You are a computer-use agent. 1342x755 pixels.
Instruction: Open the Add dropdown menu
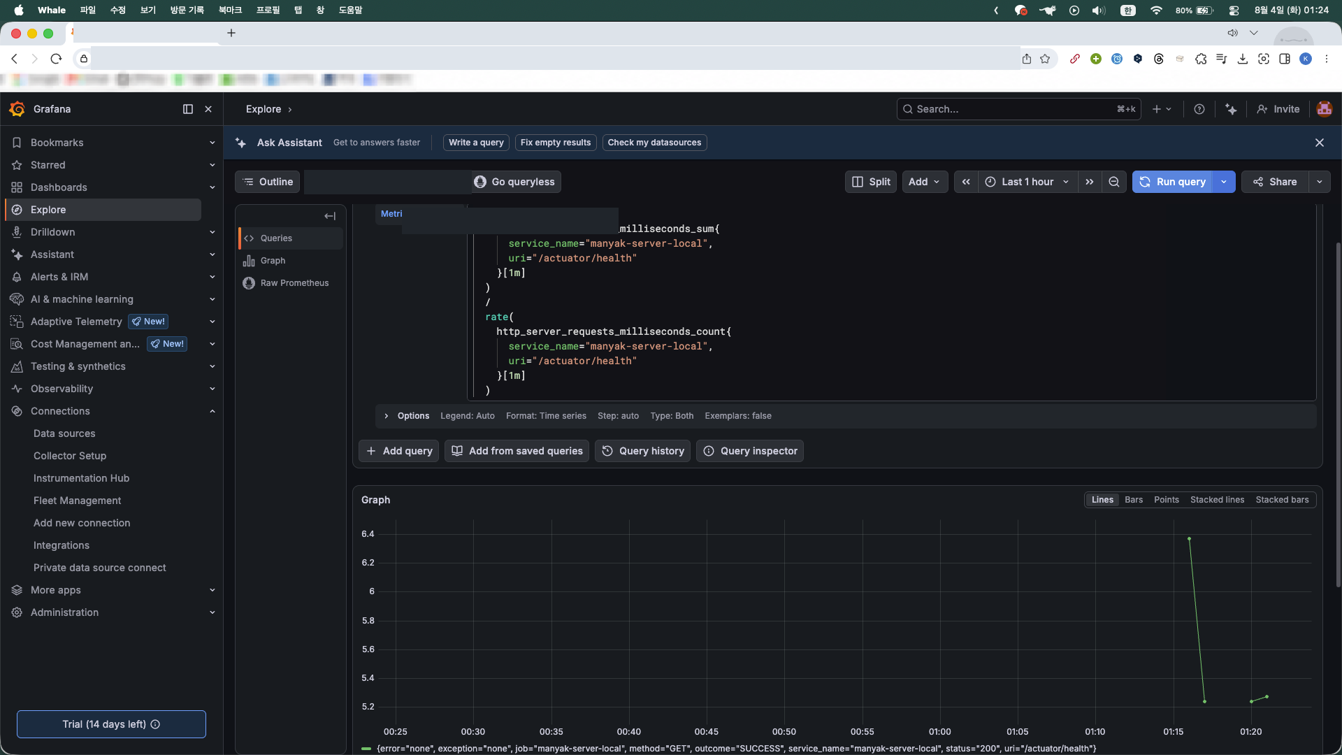pyautogui.click(x=925, y=182)
